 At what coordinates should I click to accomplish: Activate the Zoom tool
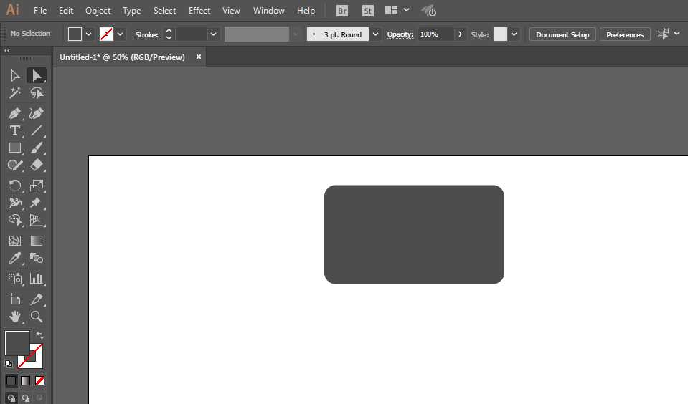click(x=37, y=317)
